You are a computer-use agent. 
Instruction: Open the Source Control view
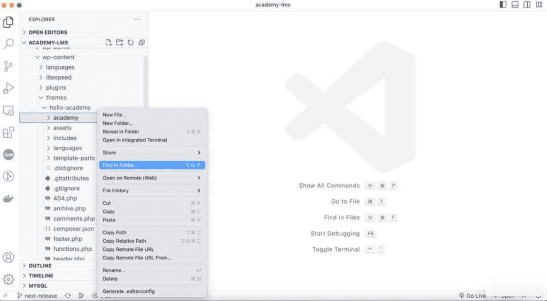pos(9,66)
